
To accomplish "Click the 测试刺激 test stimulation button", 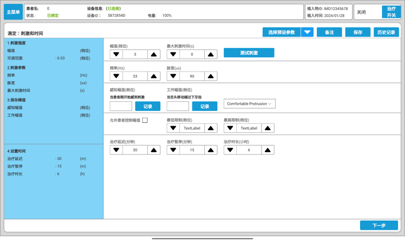I will coord(249,53).
